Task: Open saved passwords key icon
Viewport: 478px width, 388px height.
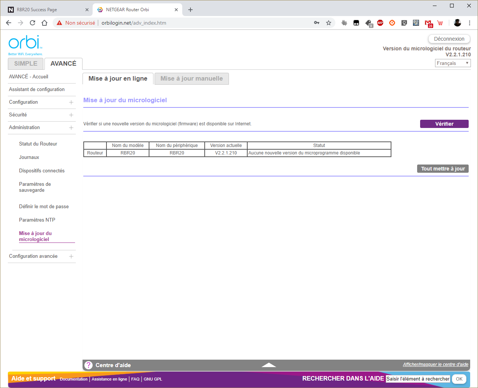Action: [317, 23]
